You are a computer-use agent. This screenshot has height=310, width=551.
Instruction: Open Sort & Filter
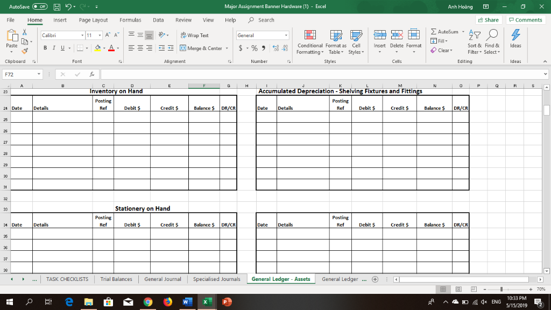click(475, 42)
